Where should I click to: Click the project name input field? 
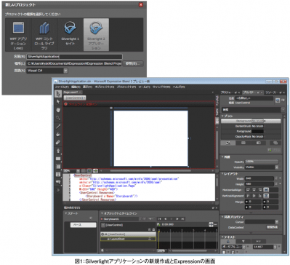pos(74,57)
